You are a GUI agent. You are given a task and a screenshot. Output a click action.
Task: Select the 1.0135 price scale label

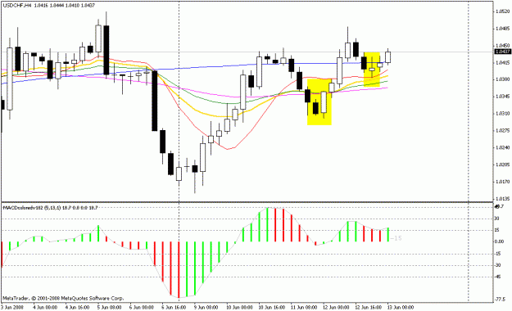pos(502,198)
